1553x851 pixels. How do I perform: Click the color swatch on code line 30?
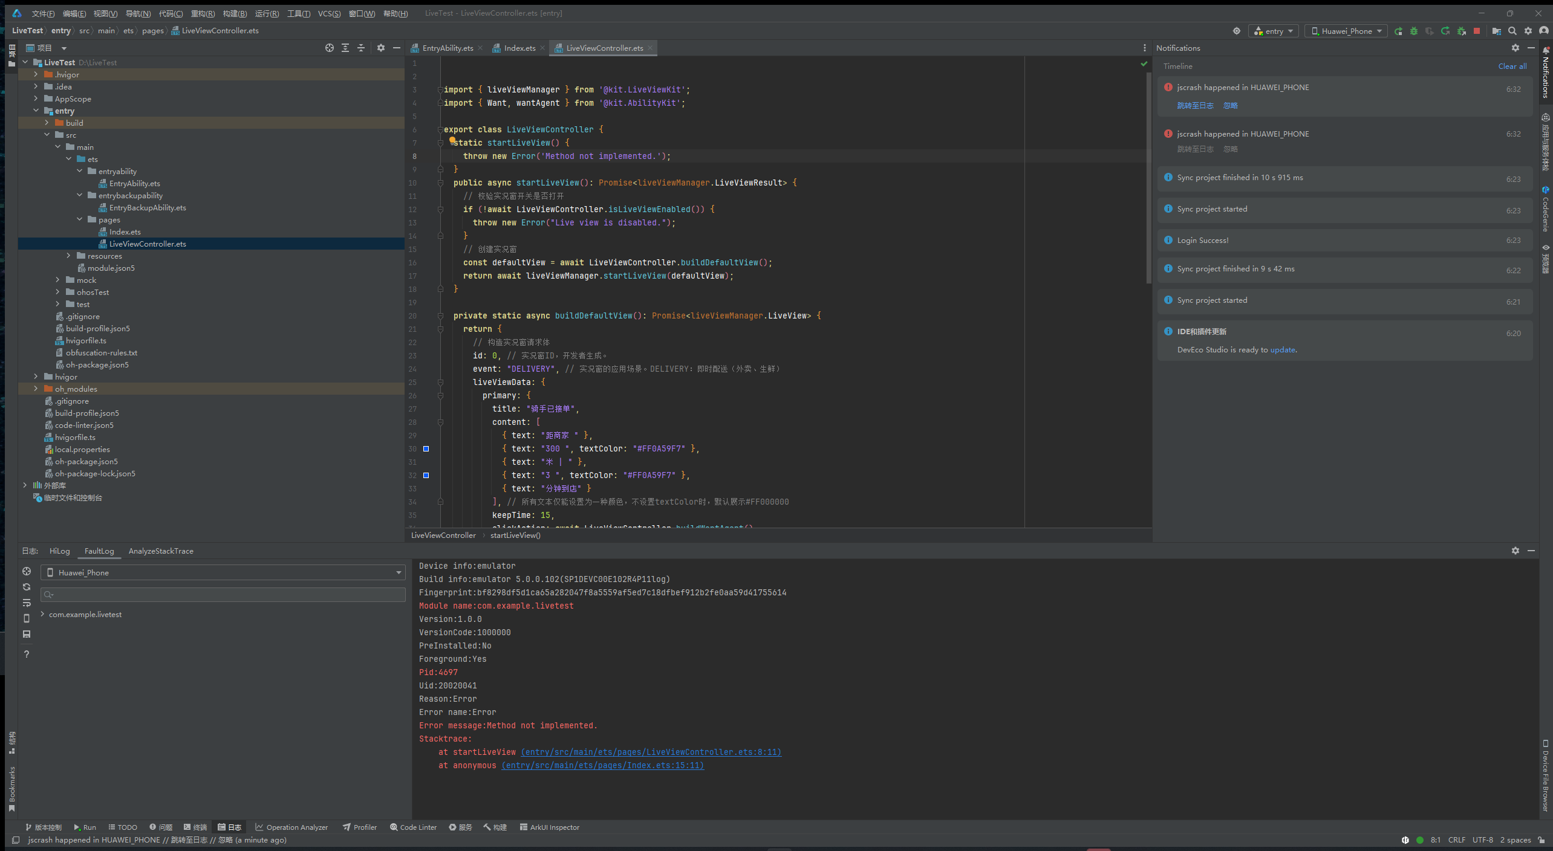click(426, 448)
